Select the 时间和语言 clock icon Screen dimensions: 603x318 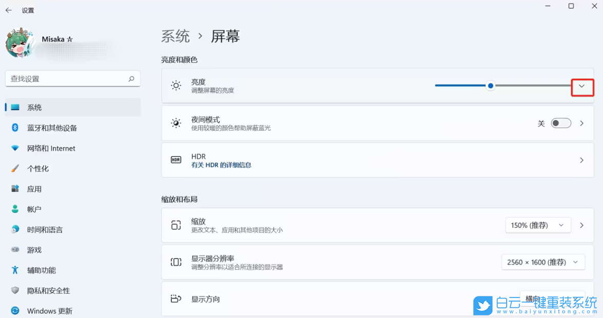point(14,229)
